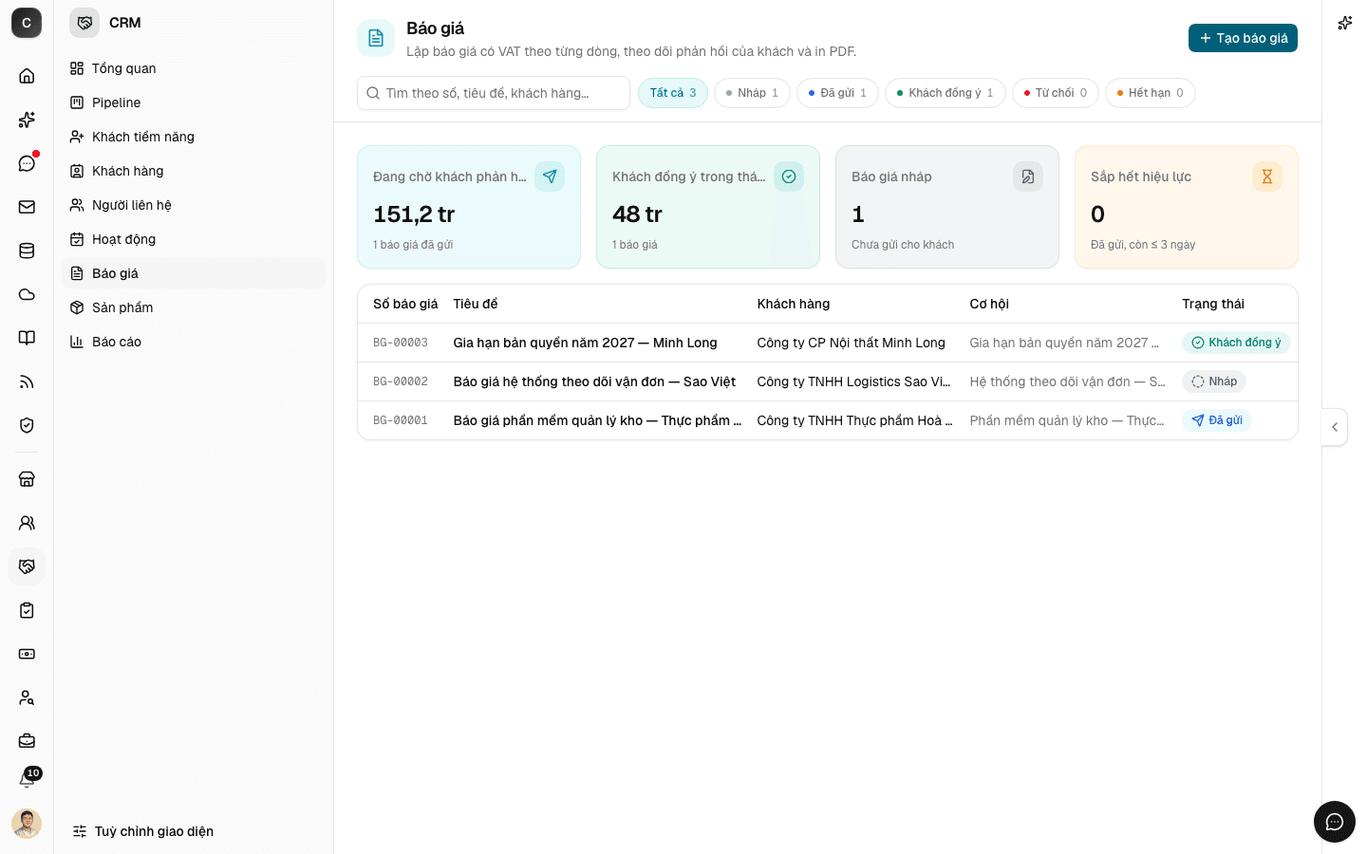Focus the quote search input field

point(494,93)
